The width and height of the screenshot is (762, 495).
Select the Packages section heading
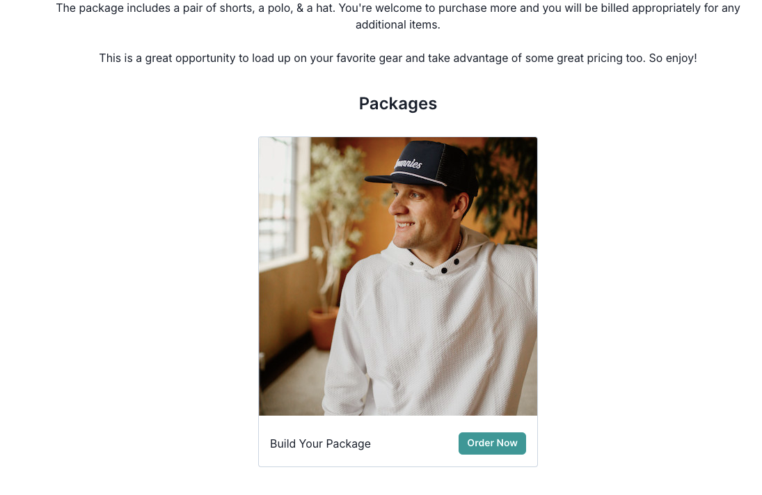[397, 104]
